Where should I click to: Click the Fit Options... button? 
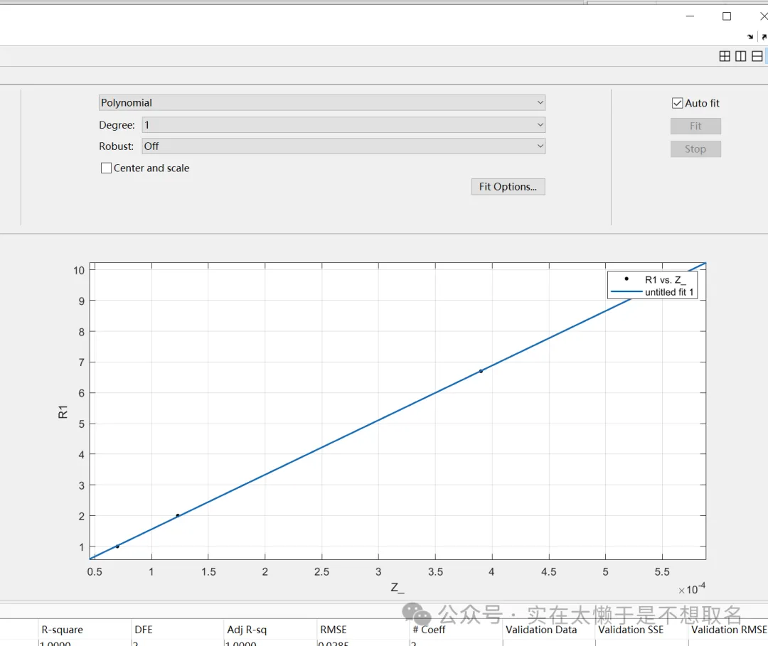(508, 187)
